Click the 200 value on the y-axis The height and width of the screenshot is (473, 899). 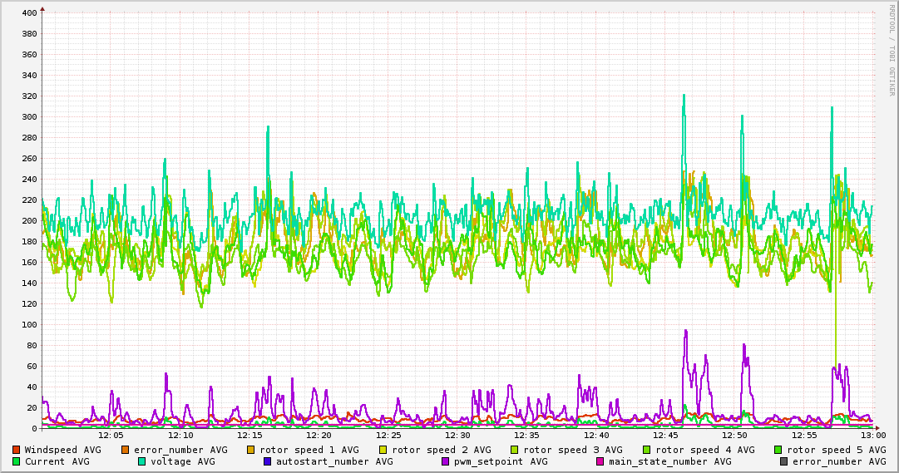coord(28,221)
